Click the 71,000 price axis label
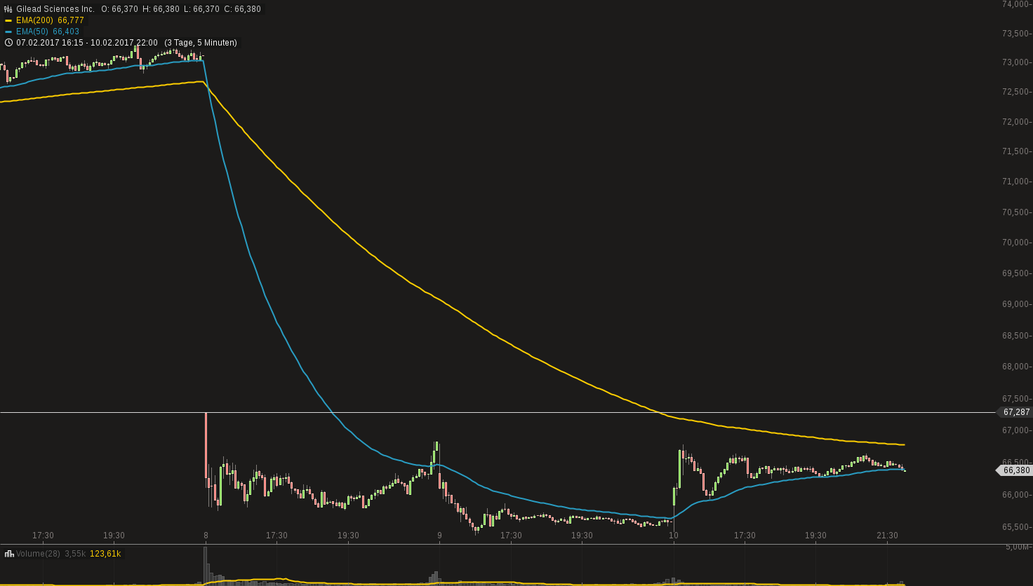The image size is (1033, 586). [x=1015, y=182]
